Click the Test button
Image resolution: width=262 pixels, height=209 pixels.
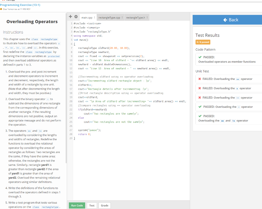coord(92,205)
